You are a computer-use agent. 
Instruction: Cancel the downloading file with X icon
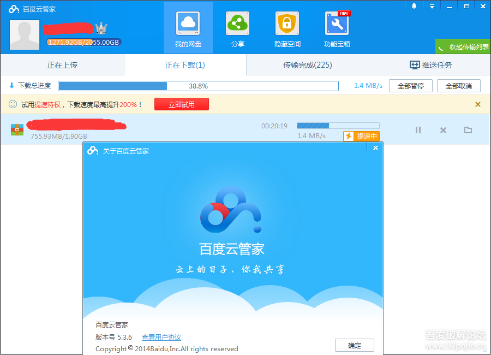click(443, 130)
